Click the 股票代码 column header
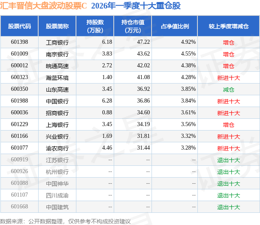The height and width of the screenshot is (225, 260). [x=19, y=26]
